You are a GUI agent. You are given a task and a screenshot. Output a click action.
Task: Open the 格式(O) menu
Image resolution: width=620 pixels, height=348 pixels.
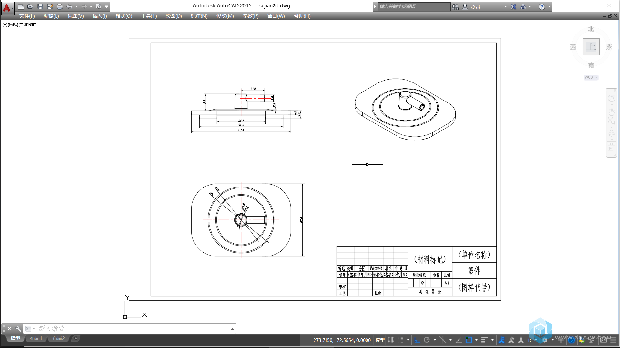(x=124, y=16)
